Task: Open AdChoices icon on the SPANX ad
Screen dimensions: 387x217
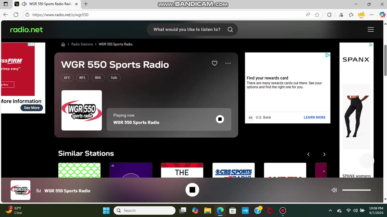Action: (371, 45)
